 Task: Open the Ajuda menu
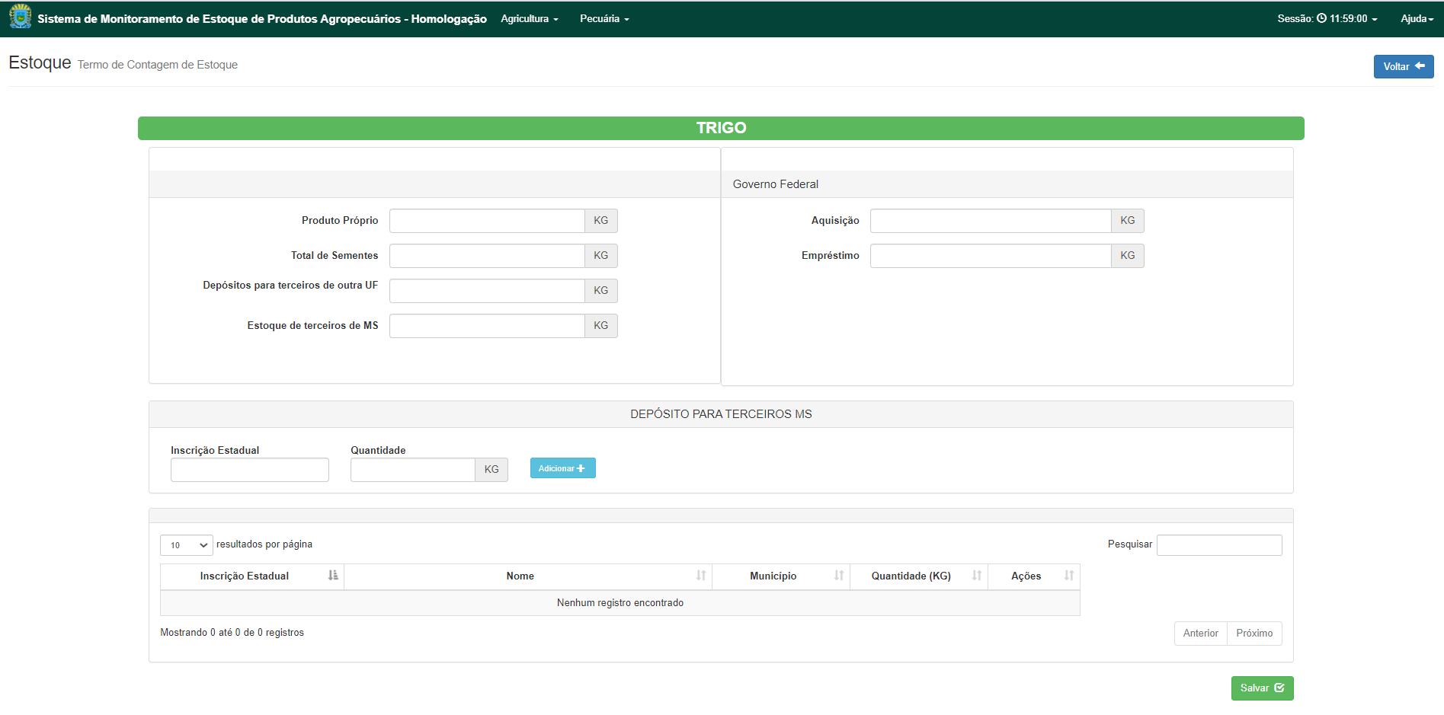(x=1417, y=18)
